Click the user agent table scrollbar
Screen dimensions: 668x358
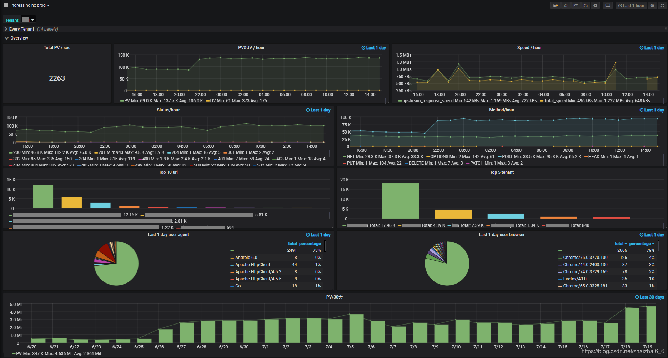[325, 246]
